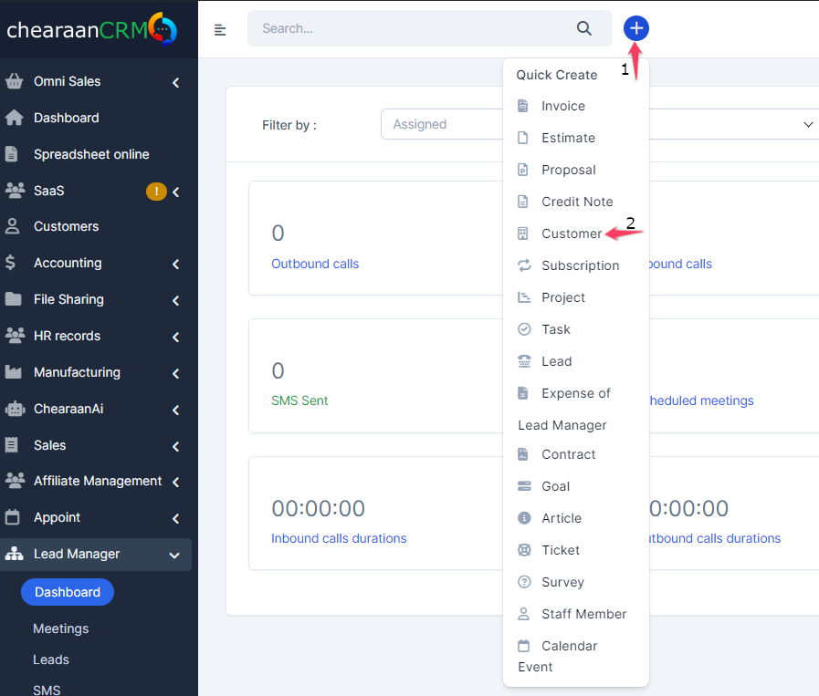Click the search magnifier icon
The width and height of the screenshot is (819, 696).
584,28
